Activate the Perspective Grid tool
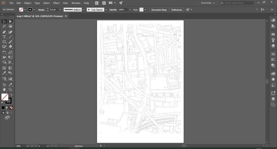277x149 pixels. [10, 62]
